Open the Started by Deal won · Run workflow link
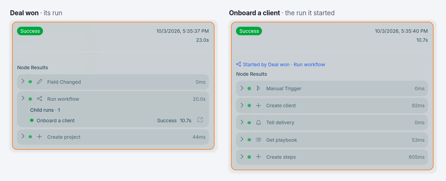 [x=284, y=64]
